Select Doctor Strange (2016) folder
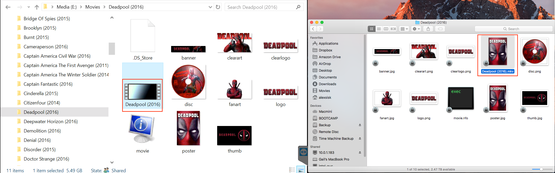Image resolution: width=555 pixels, height=173 pixels. (x=46, y=159)
